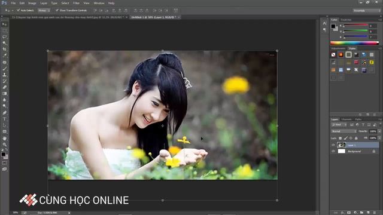Select Layer 1 thumbnail
The width and height of the screenshot is (383, 215).
coord(341,145)
